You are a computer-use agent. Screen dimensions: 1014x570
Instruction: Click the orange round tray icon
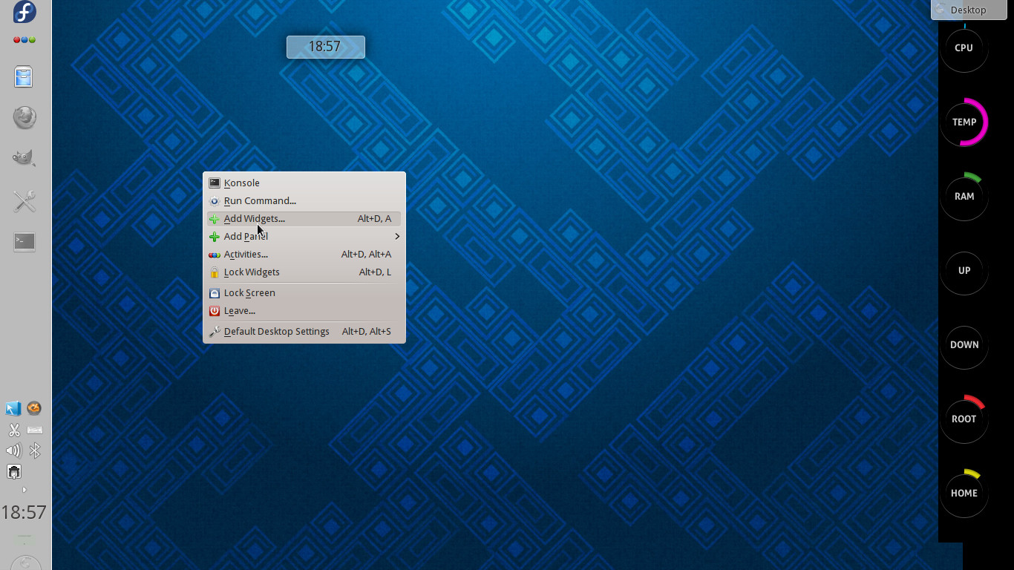(x=34, y=408)
